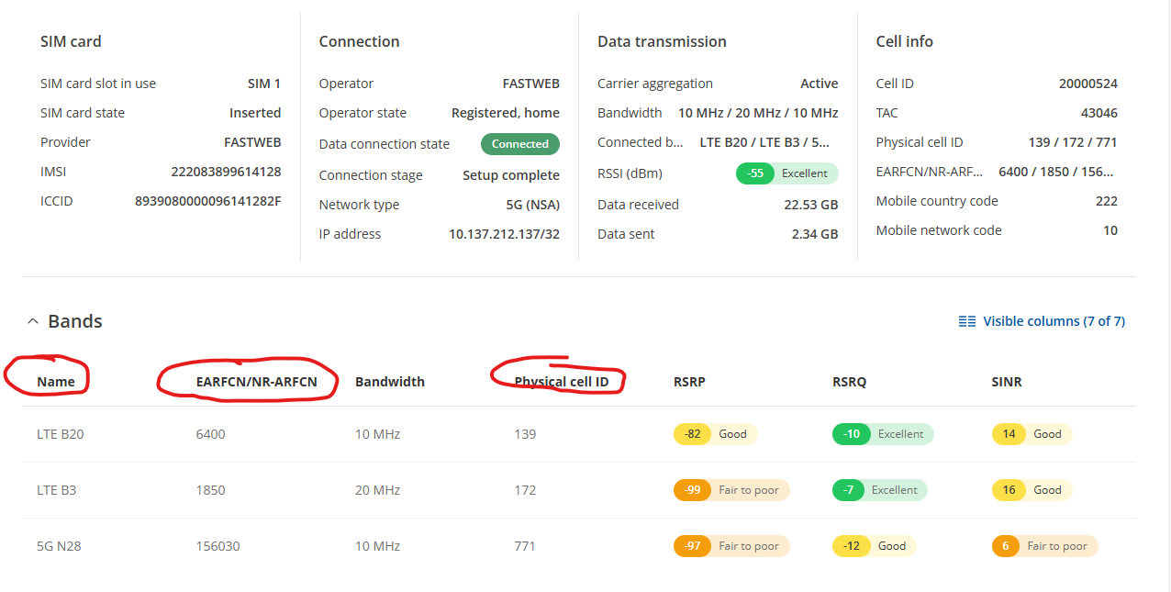Select the 5G N28 band row
Viewport: 1171px width, 592px height.
pos(60,546)
